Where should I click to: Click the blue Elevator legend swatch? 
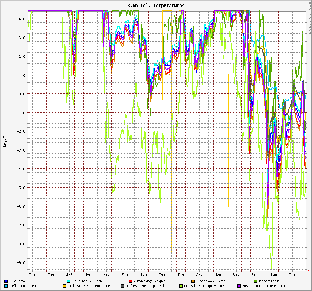coord(6,281)
